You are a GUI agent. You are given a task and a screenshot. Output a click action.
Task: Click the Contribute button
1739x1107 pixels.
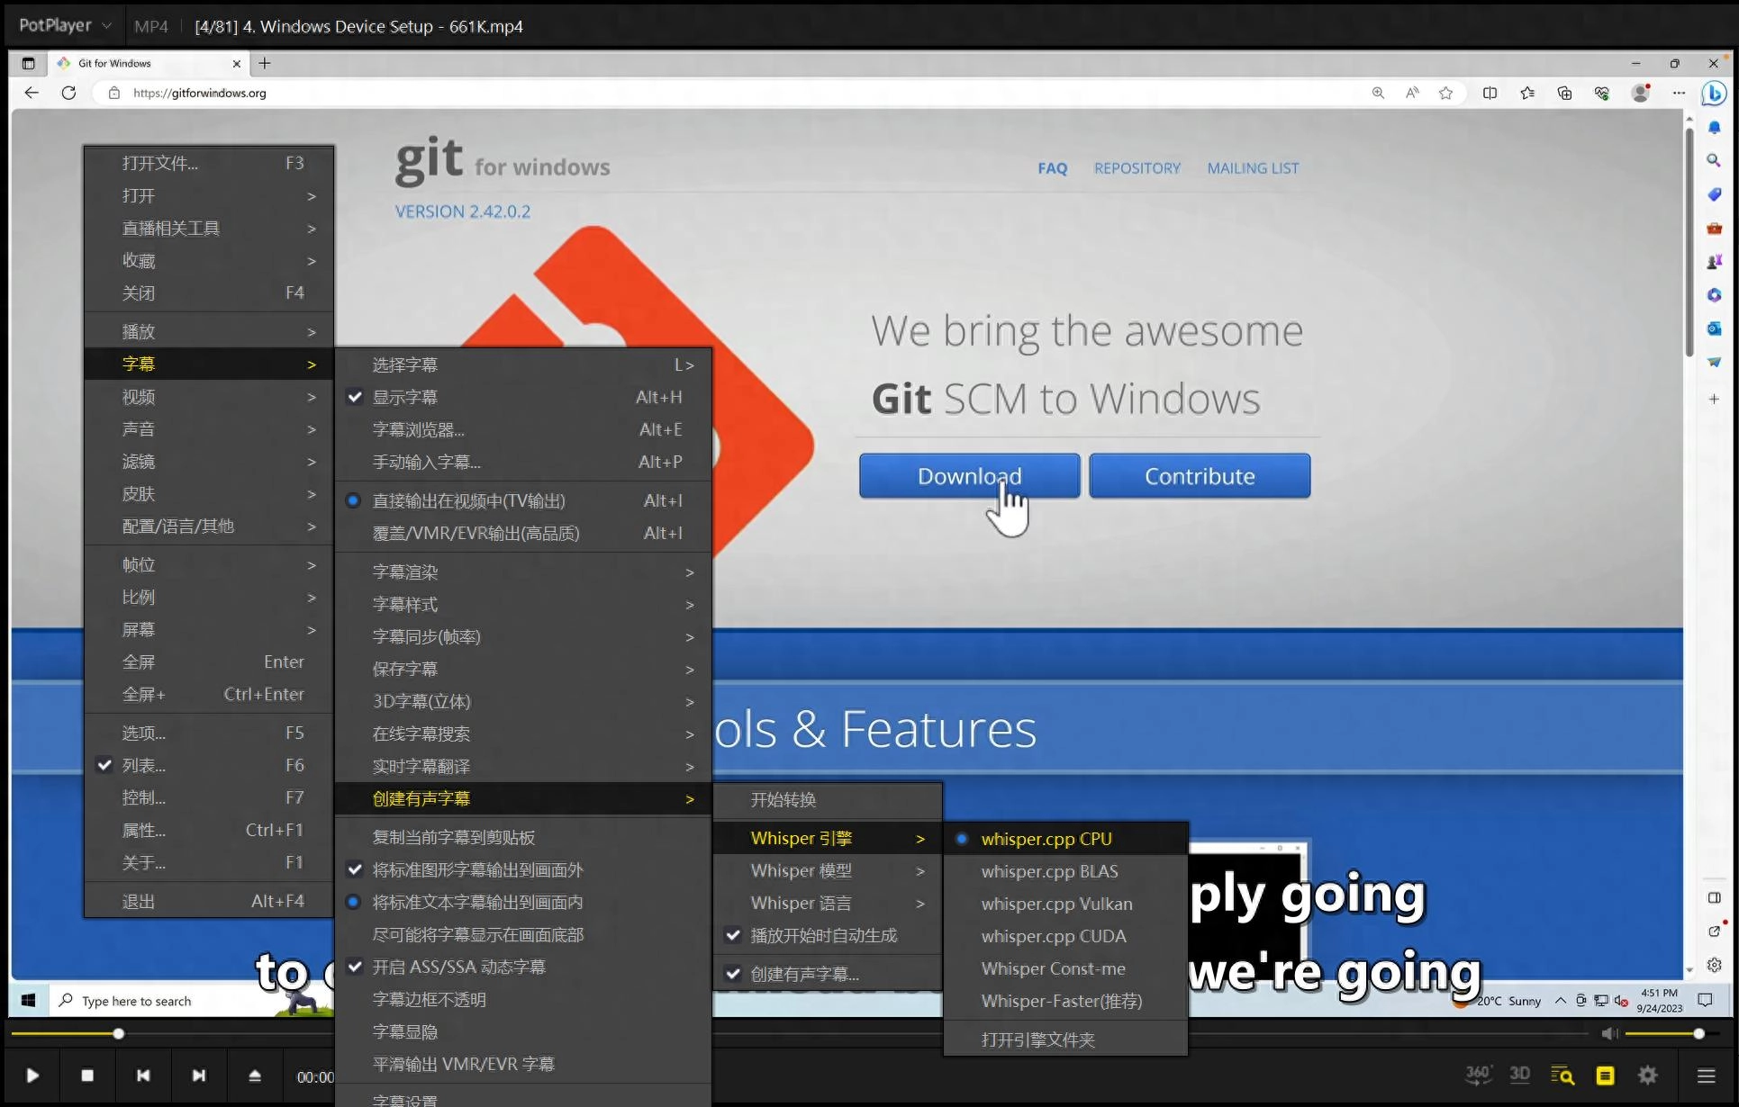click(x=1200, y=475)
